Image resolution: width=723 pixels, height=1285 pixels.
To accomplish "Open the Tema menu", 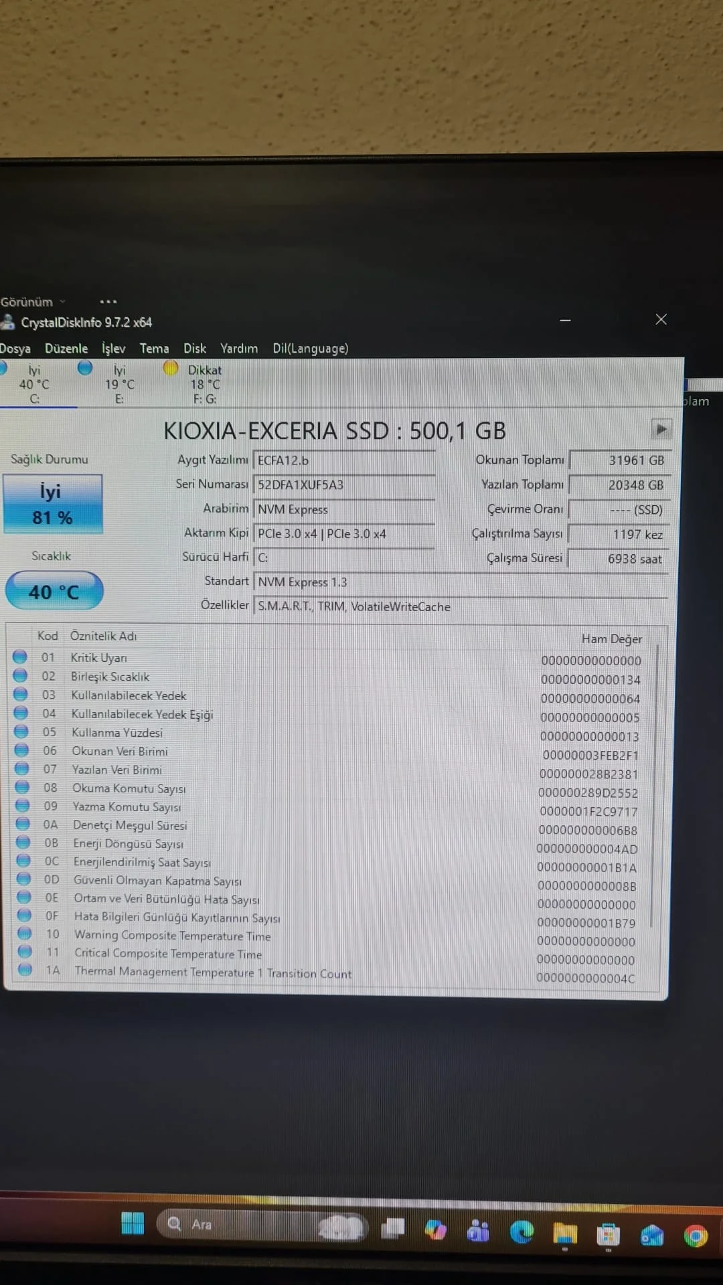I will (x=154, y=349).
